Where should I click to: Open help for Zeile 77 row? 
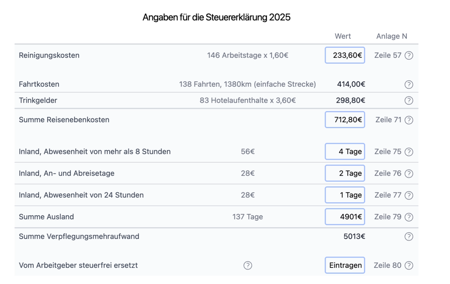[x=409, y=195]
